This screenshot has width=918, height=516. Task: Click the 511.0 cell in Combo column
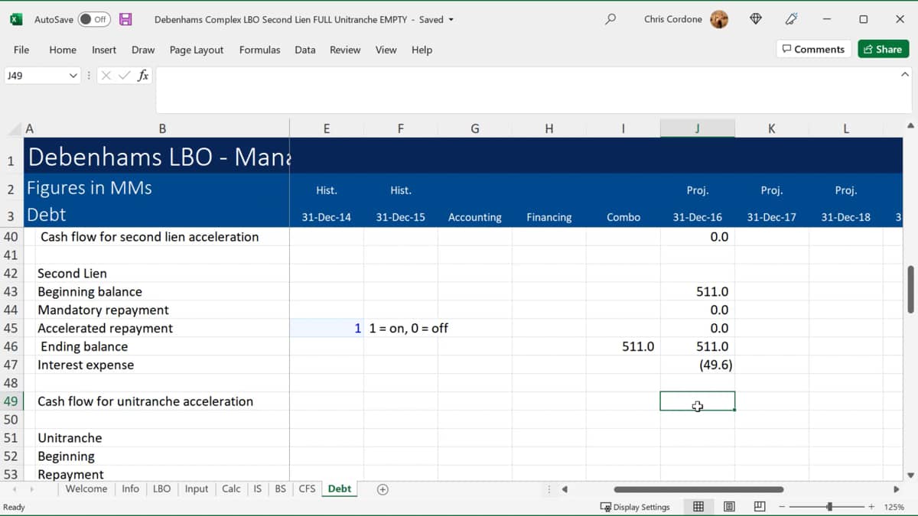[x=623, y=346]
